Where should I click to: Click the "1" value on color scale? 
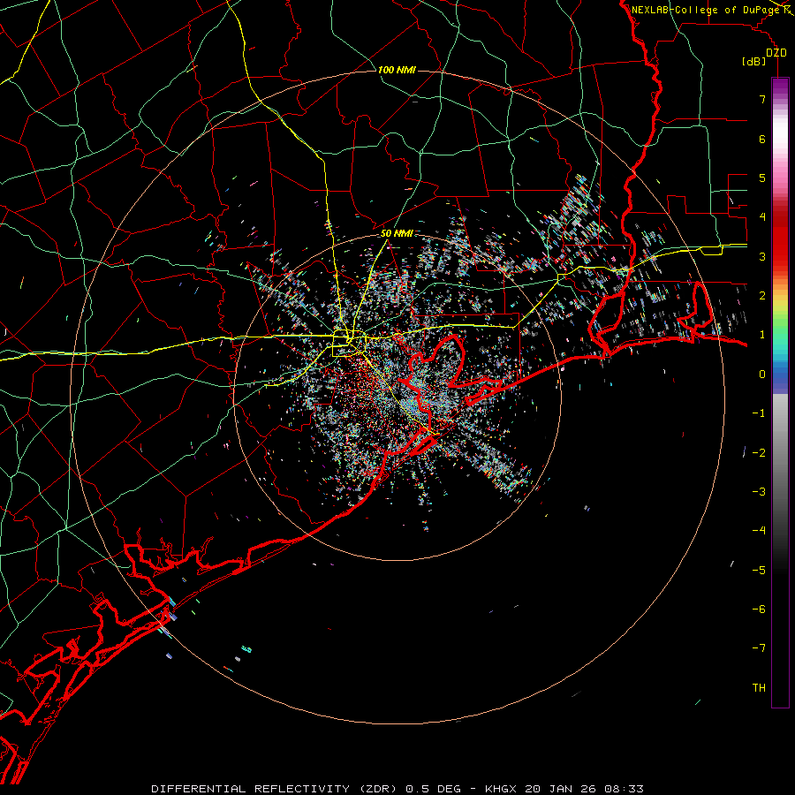762,335
